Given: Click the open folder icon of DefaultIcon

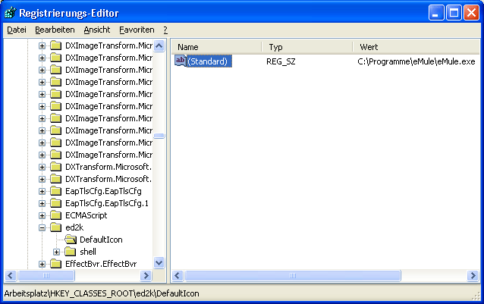Looking at the screenshot, I should [71, 240].
